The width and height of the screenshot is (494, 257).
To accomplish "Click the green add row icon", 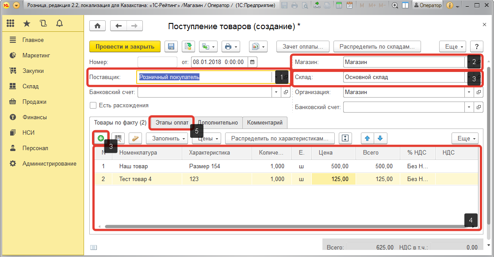I will 101,138.
